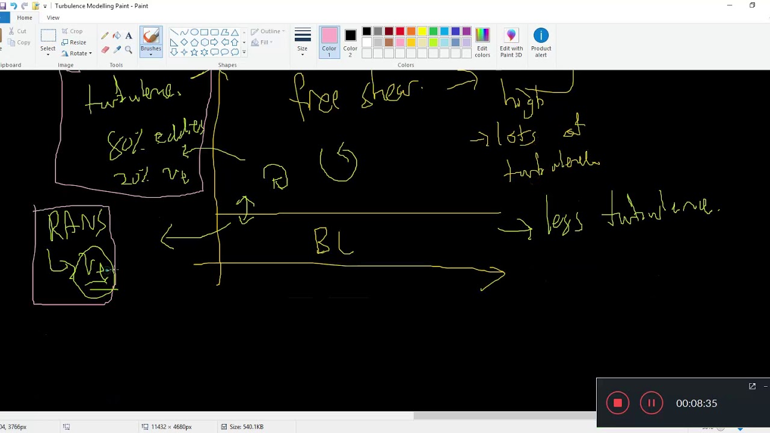
Task: Click the Crop button
Action: click(x=72, y=31)
